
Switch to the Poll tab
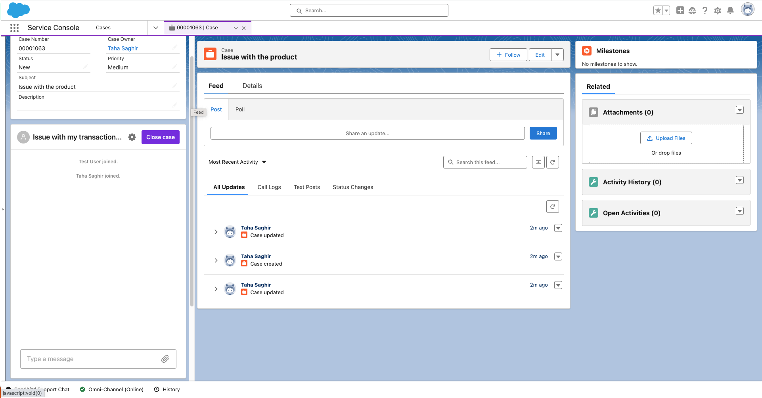click(239, 109)
